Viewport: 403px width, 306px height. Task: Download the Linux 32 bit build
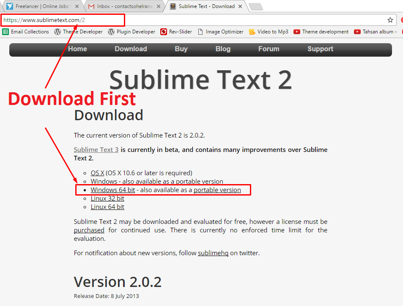pyautogui.click(x=107, y=198)
